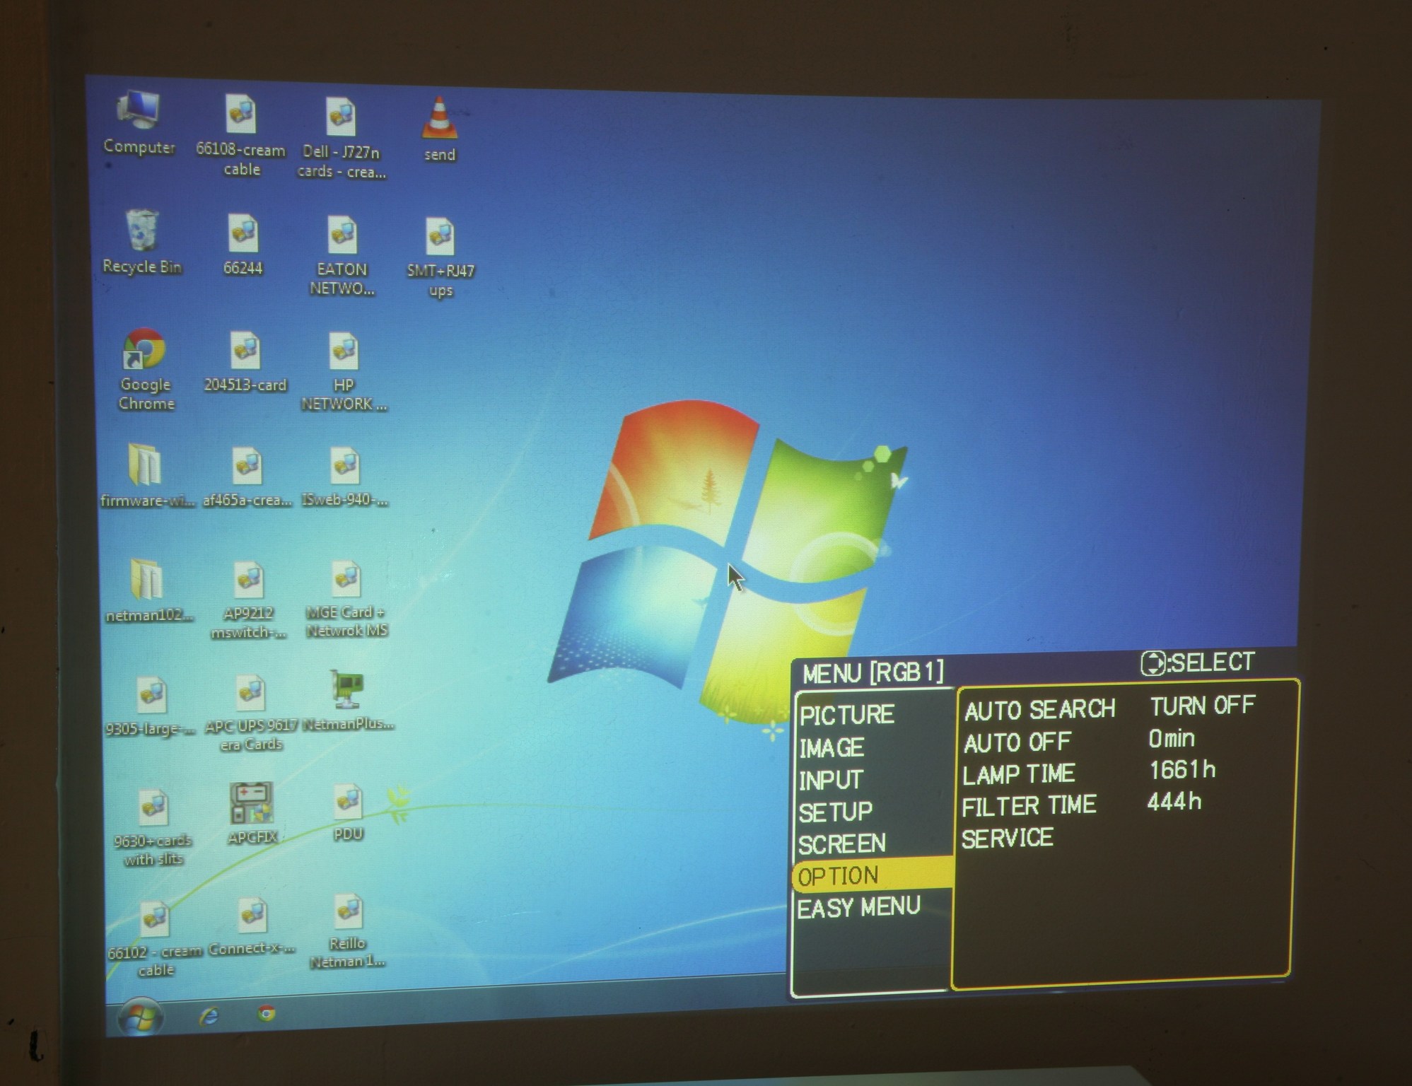The width and height of the screenshot is (1412, 1086).
Task: Select the 66244 file icon
Action: point(243,245)
